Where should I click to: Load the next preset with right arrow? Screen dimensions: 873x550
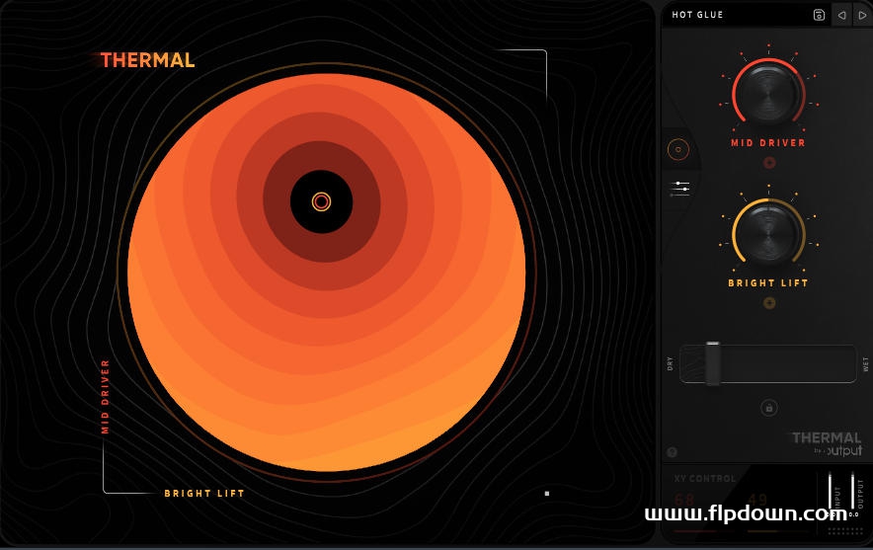tap(862, 15)
